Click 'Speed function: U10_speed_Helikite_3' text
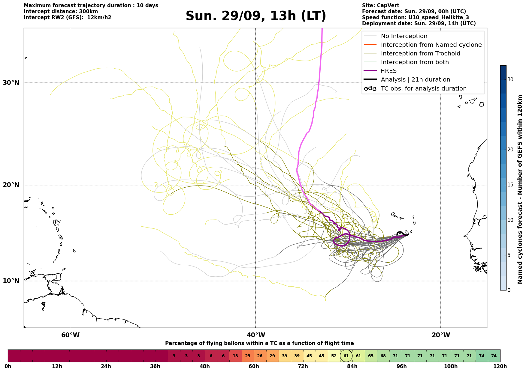Viewport: 526px width, 372px height. (416, 17)
